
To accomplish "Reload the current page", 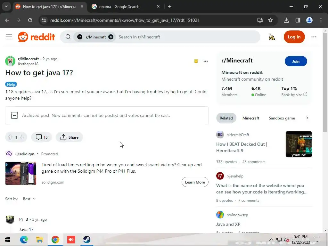I will [x=30, y=20].
